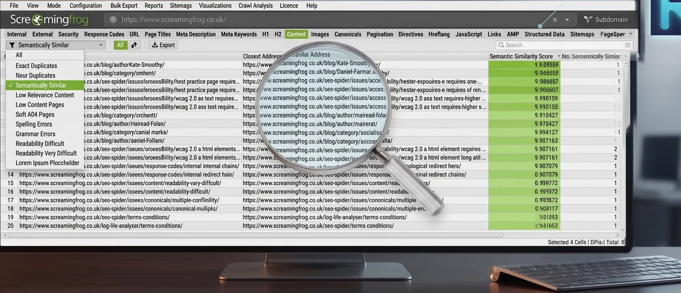Switch to the Images tab
Image resolution: width=681 pixels, height=293 pixels.
pos(320,34)
